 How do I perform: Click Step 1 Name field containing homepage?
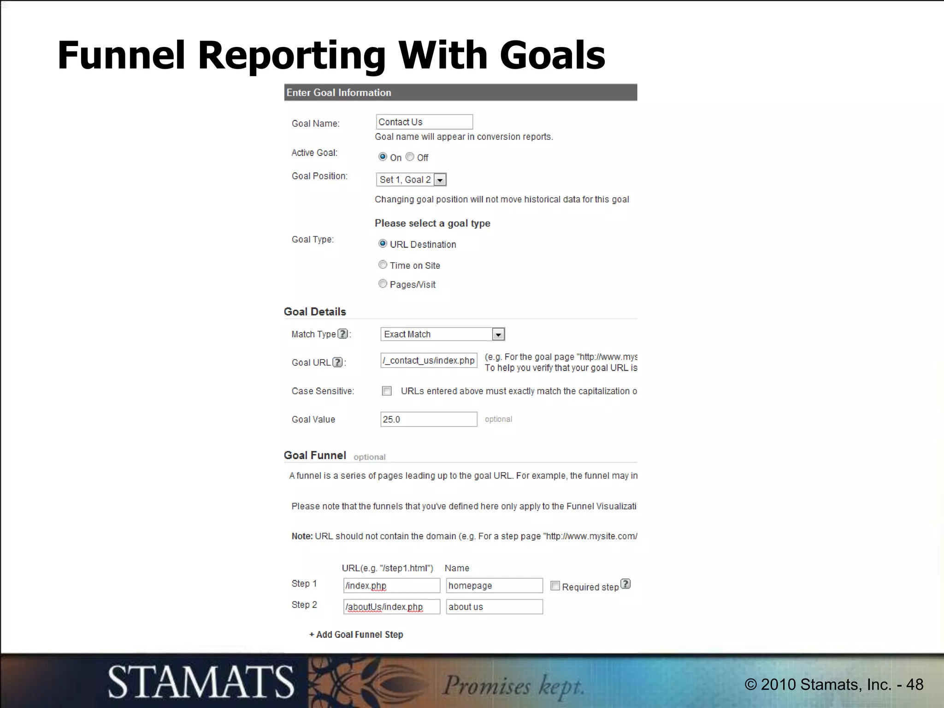click(x=494, y=586)
